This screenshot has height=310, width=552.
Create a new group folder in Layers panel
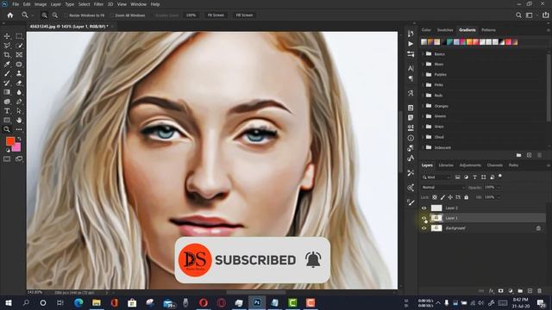click(520, 291)
